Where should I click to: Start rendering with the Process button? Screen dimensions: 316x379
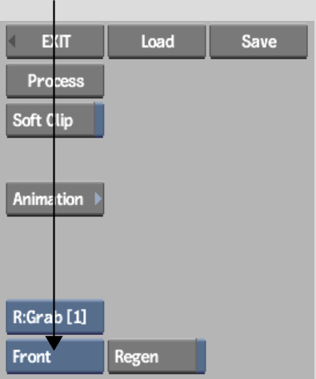point(55,81)
